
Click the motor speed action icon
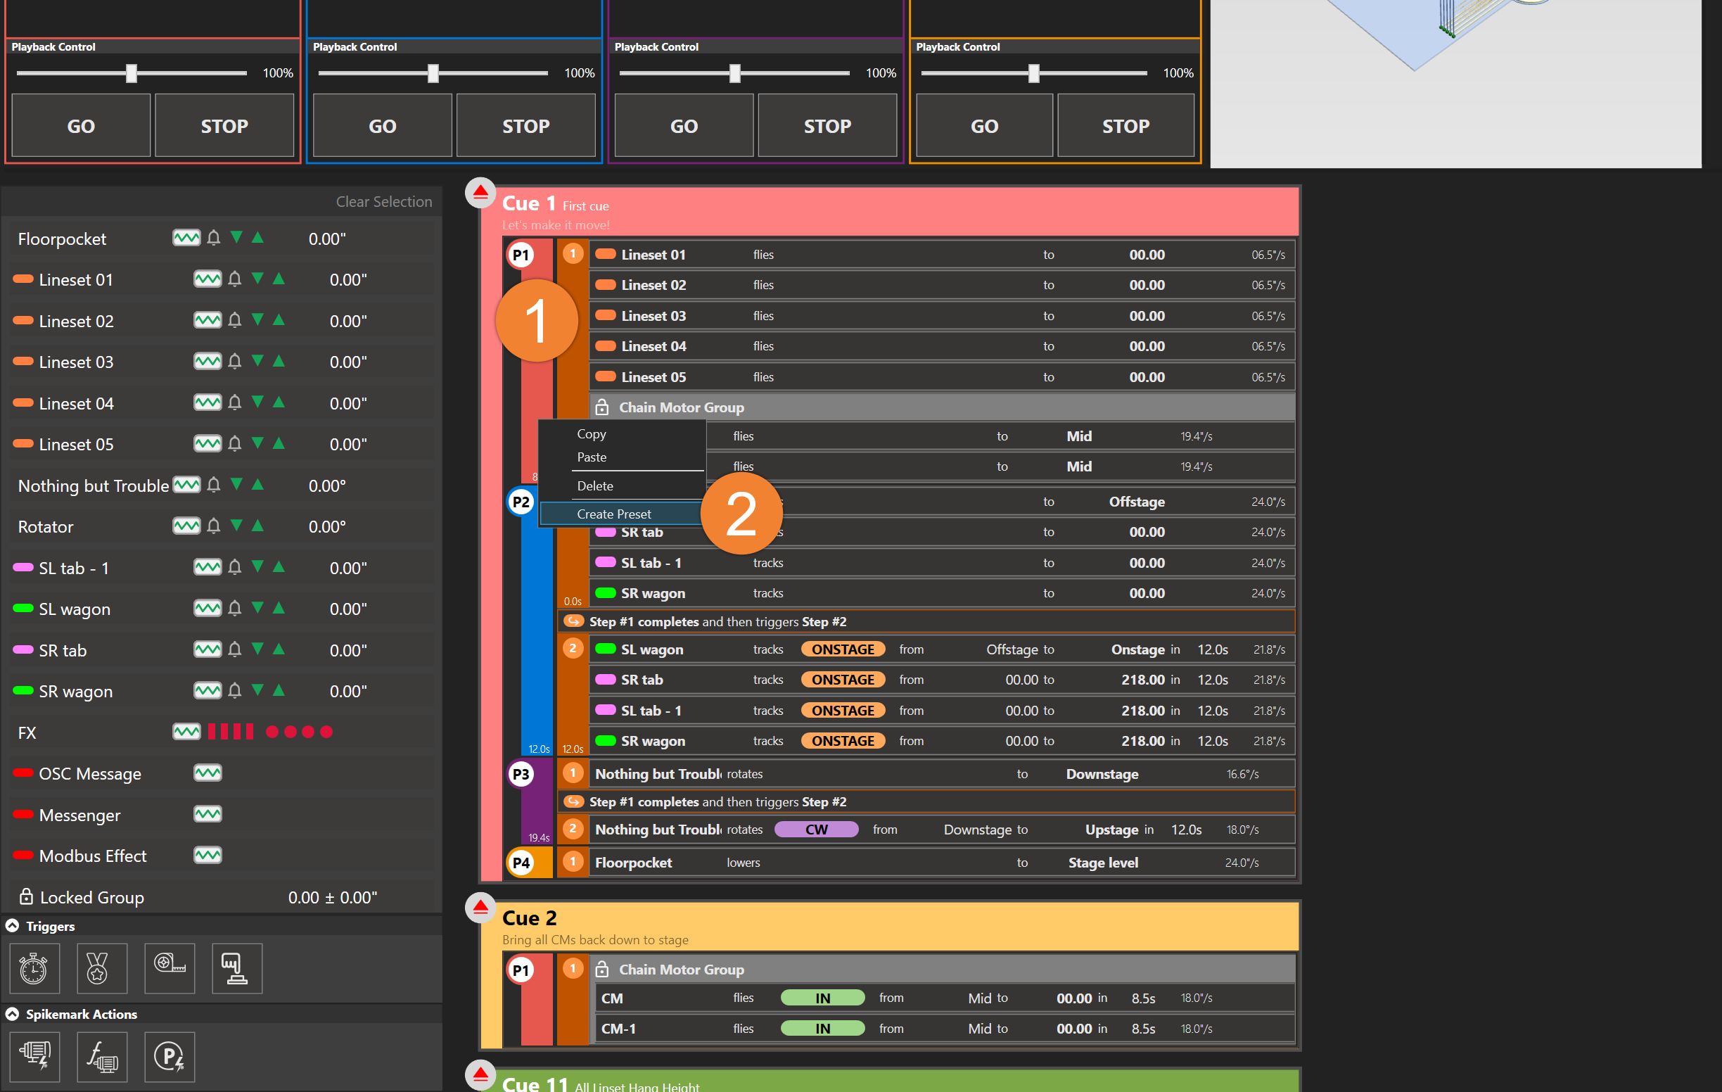coord(34,1056)
